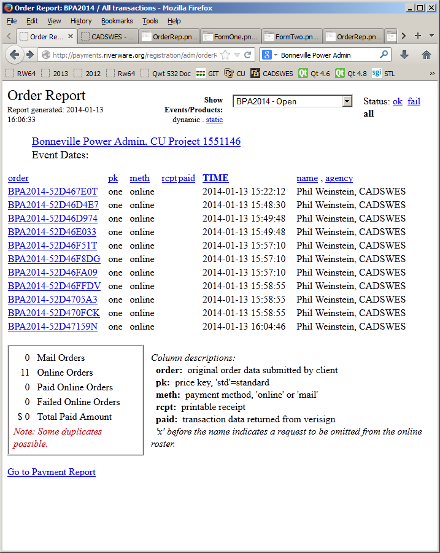Open a new tab with plus icon
This screenshot has height=553, width=440.
pyautogui.click(x=418, y=36)
